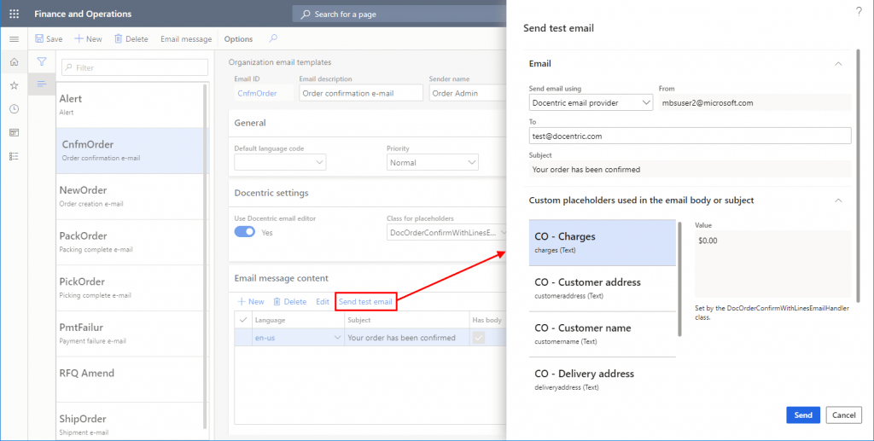Open the app launcher waffle icon
This screenshot has height=441, width=874.
coord(14,14)
